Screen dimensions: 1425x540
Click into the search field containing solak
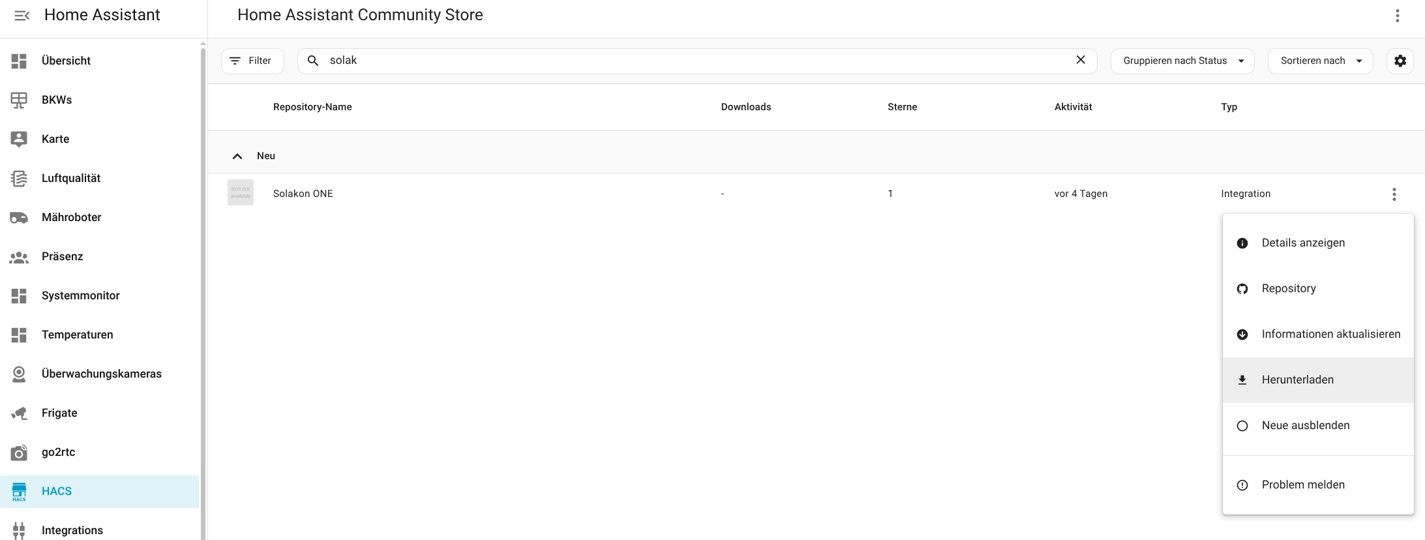697,61
